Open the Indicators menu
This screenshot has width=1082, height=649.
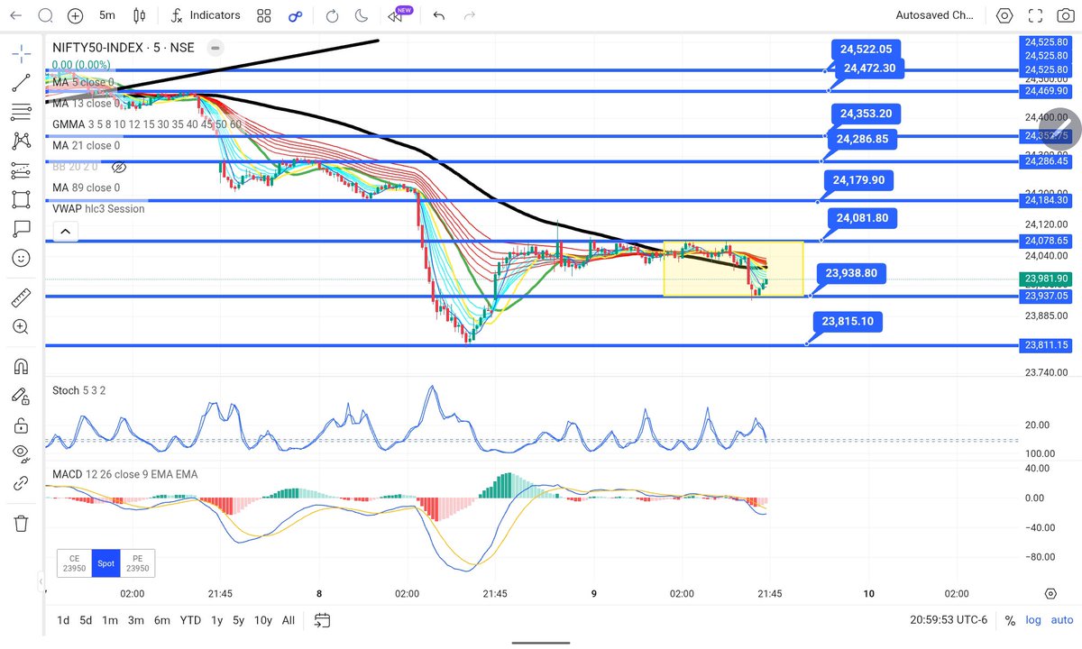(206, 15)
